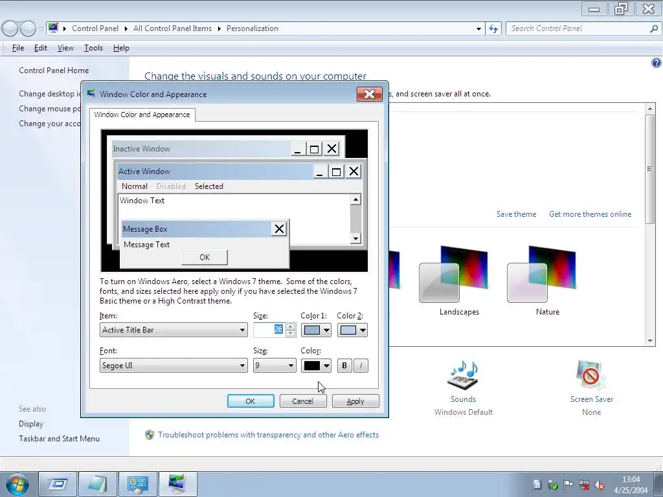Click OK in Window Color dialog
663x497 pixels.
click(x=251, y=401)
